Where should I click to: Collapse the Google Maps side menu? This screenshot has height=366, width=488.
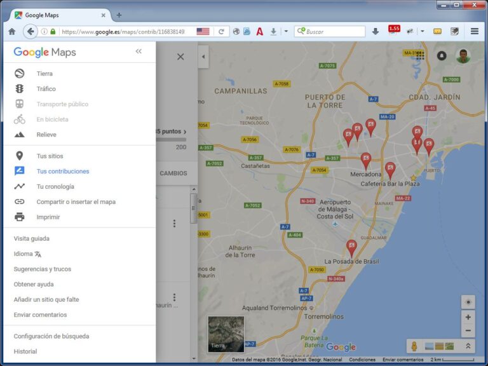click(x=139, y=51)
